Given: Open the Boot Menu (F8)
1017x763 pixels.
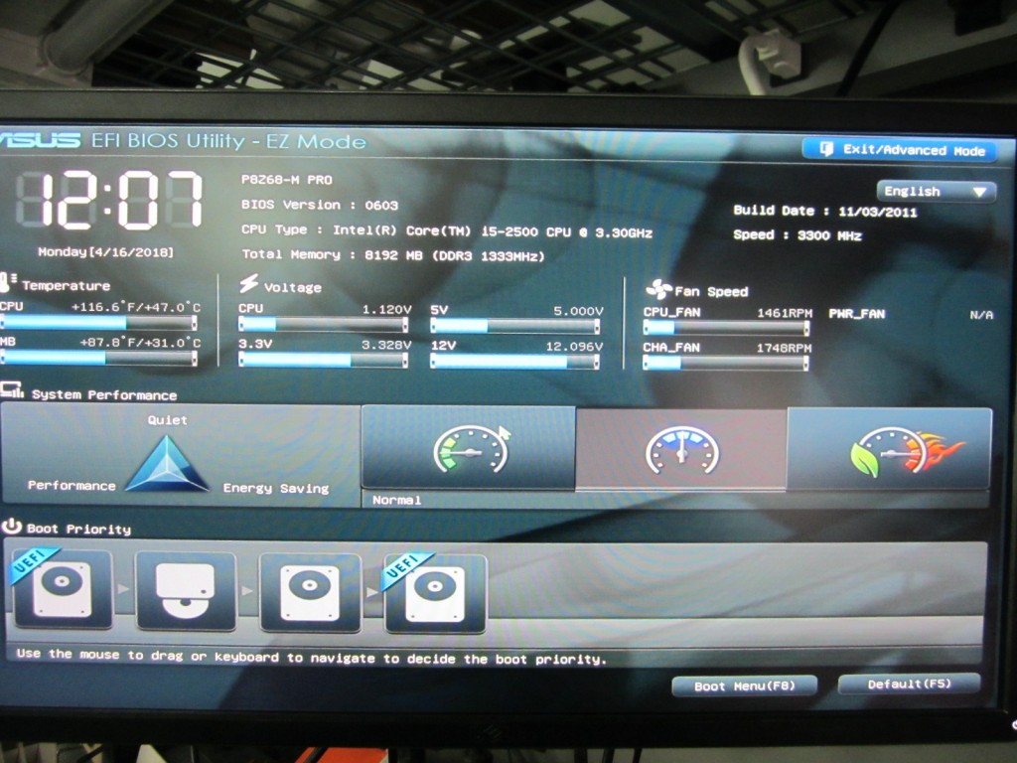Looking at the screenshot, I should click(744, 686).
